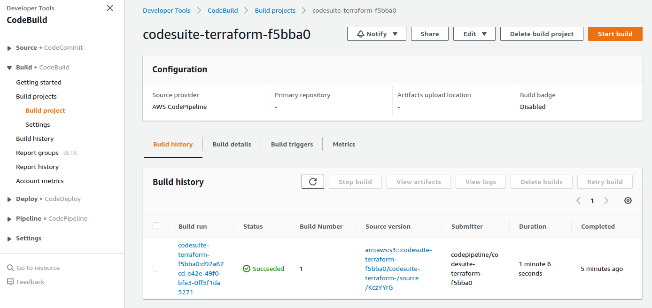Open table preferences gear icon

point(628,200)
